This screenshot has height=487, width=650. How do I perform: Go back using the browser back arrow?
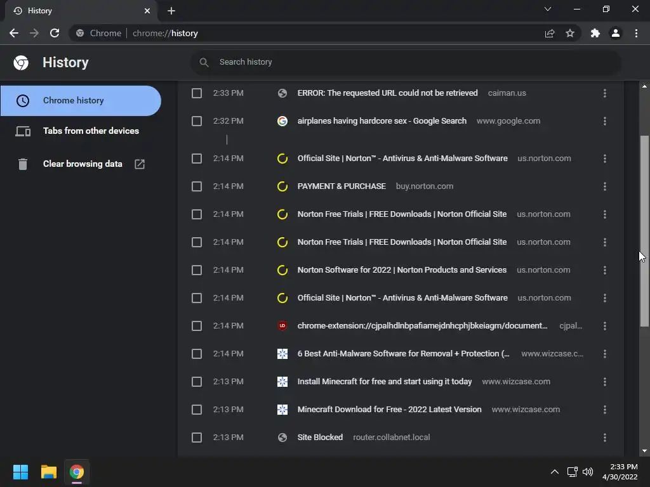click(x=14, y=33)
